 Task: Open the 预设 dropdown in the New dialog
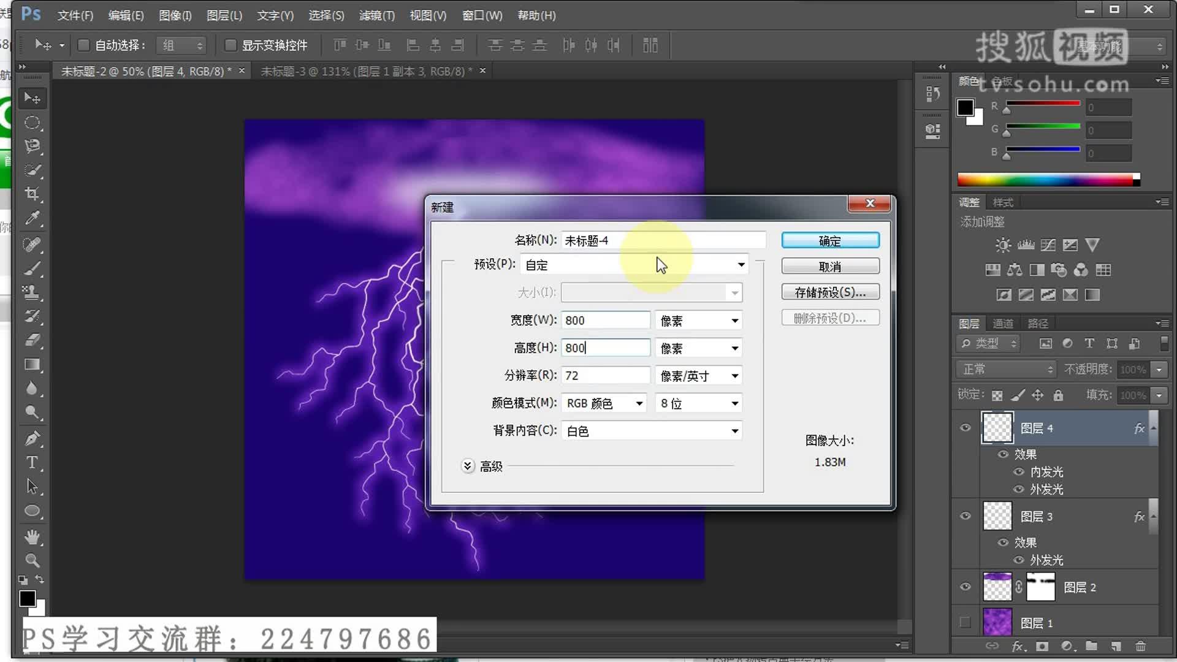(x=741, y=264)
